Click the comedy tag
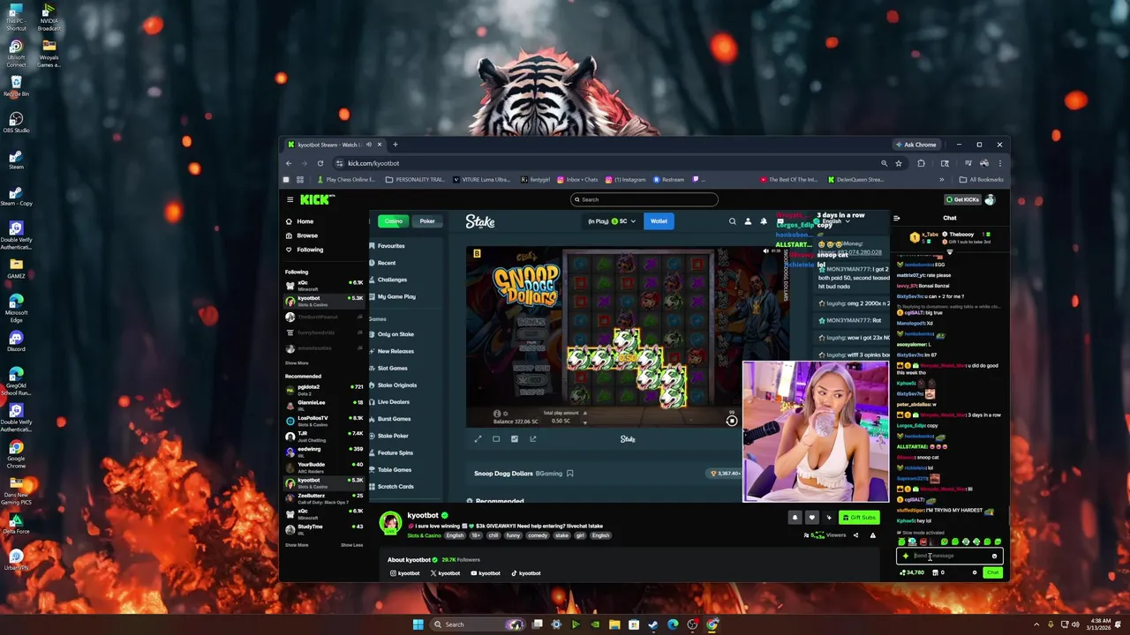 (x=538, y=535)
